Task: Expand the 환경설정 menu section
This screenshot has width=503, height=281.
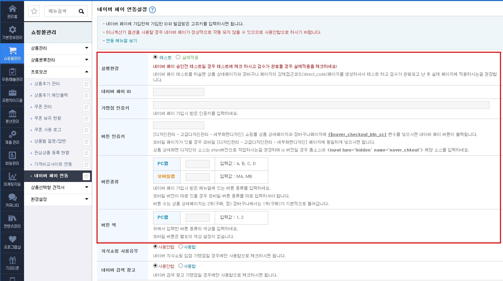Action: (x=58, y=199)
